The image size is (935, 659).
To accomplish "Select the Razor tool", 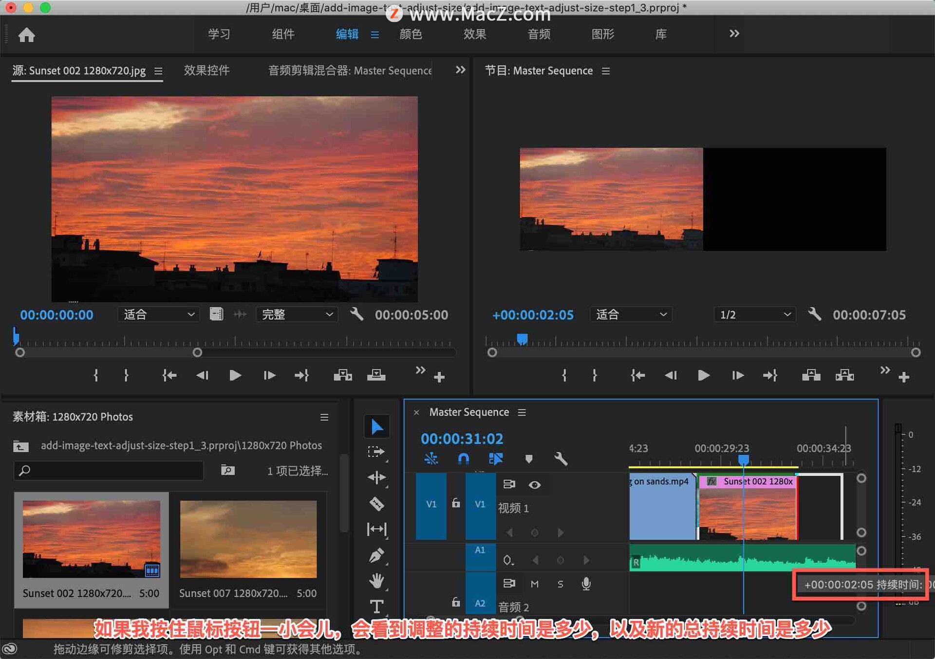I will (376, 503).
